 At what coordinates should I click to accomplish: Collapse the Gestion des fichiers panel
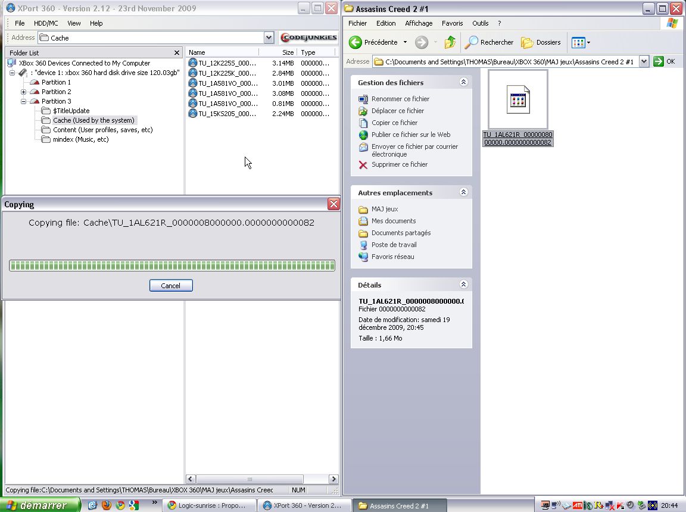pyautogui.click(x=463, y=82)
